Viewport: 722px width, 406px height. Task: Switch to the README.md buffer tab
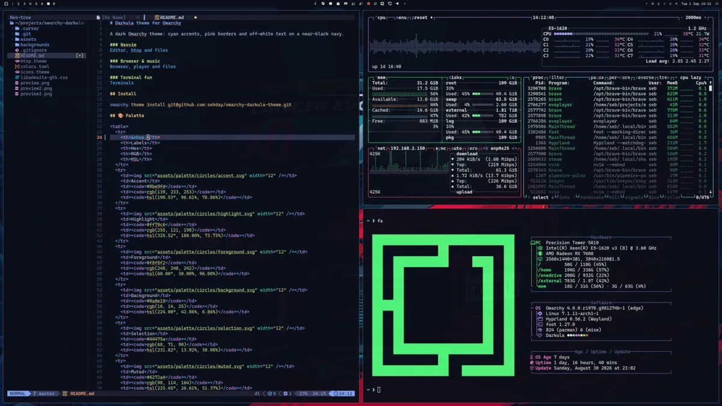pos(172,17)
